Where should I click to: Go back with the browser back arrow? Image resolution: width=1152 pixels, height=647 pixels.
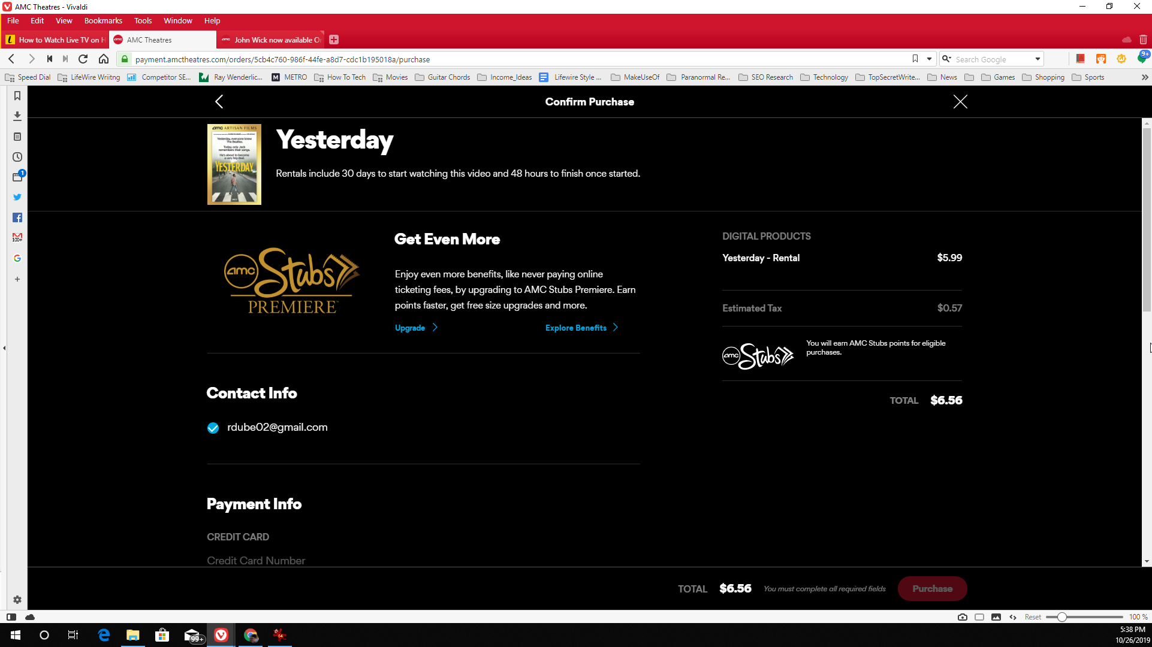11,59
